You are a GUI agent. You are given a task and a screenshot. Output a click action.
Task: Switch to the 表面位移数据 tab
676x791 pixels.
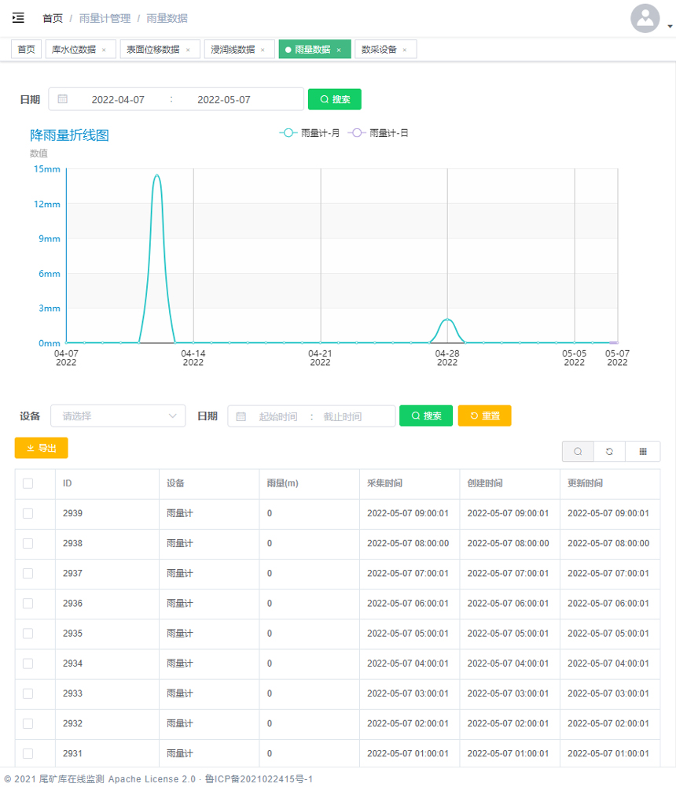[153, 50]
